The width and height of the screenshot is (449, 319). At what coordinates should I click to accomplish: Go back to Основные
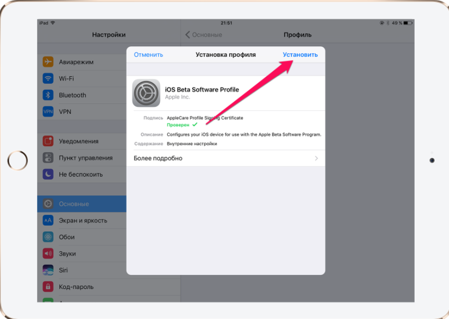pyautogui.click(x=204, y=35)
